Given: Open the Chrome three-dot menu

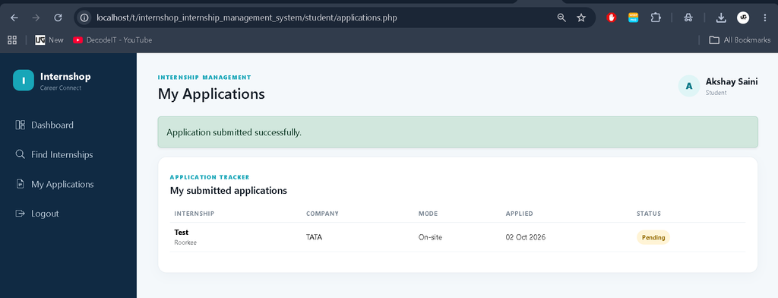Looking at the screenshot, I should pos(764,18).
